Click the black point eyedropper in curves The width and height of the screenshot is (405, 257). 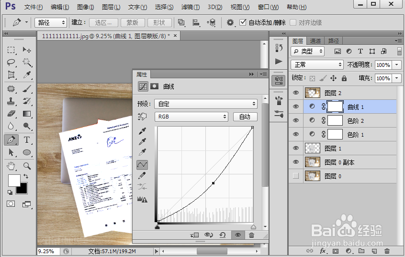tap(142, 131)
